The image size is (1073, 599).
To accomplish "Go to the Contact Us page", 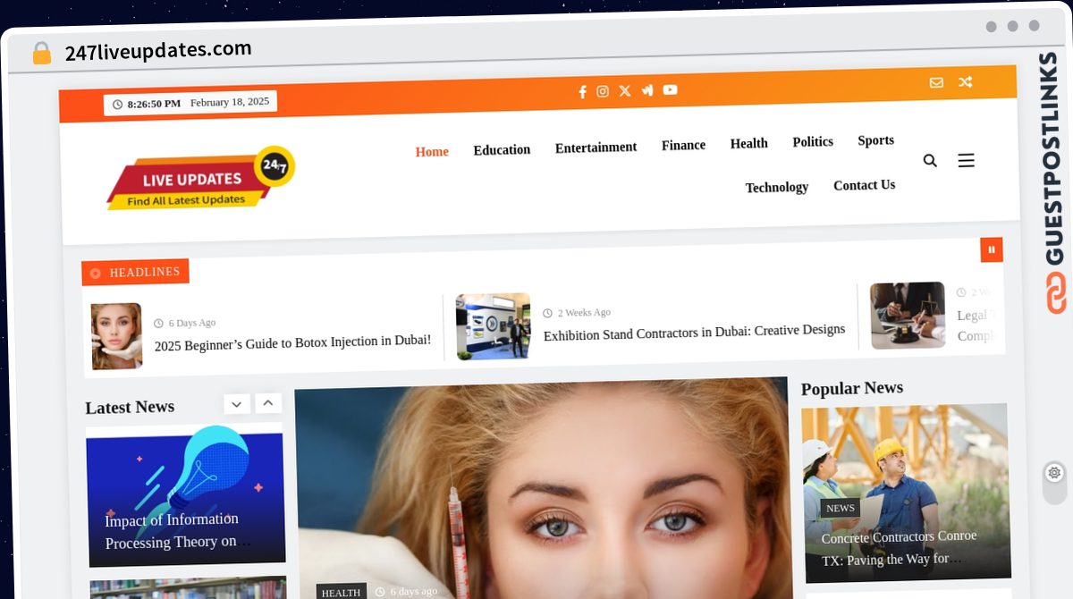I will pos(864,185).
